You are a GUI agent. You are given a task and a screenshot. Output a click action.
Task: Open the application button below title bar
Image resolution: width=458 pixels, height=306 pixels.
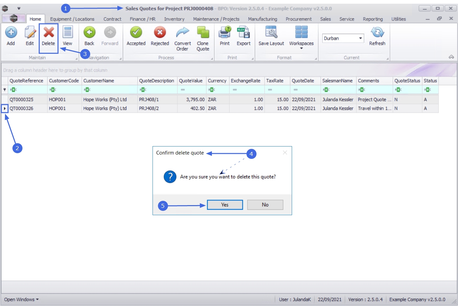(13, 18)
